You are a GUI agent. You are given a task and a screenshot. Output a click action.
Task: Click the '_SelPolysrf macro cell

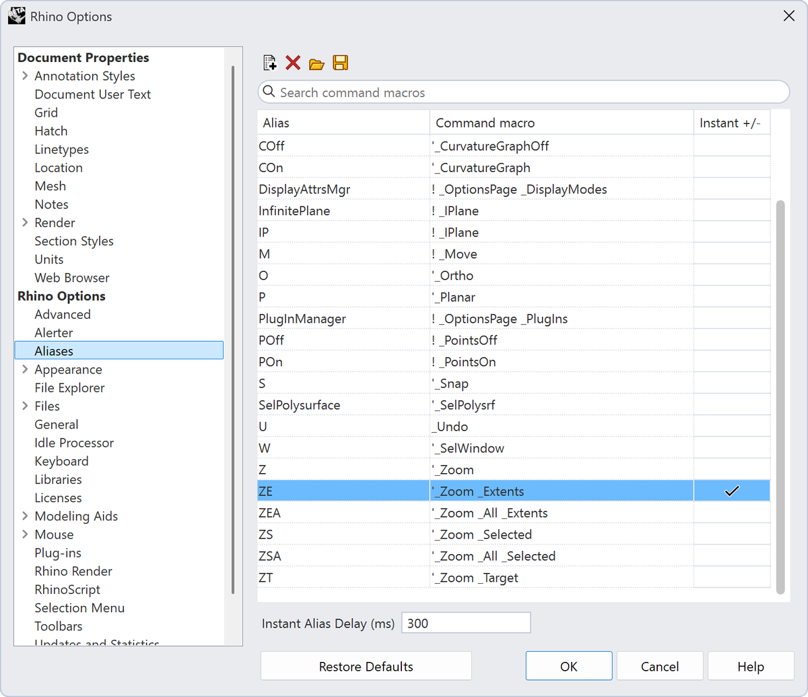point(562,405)
